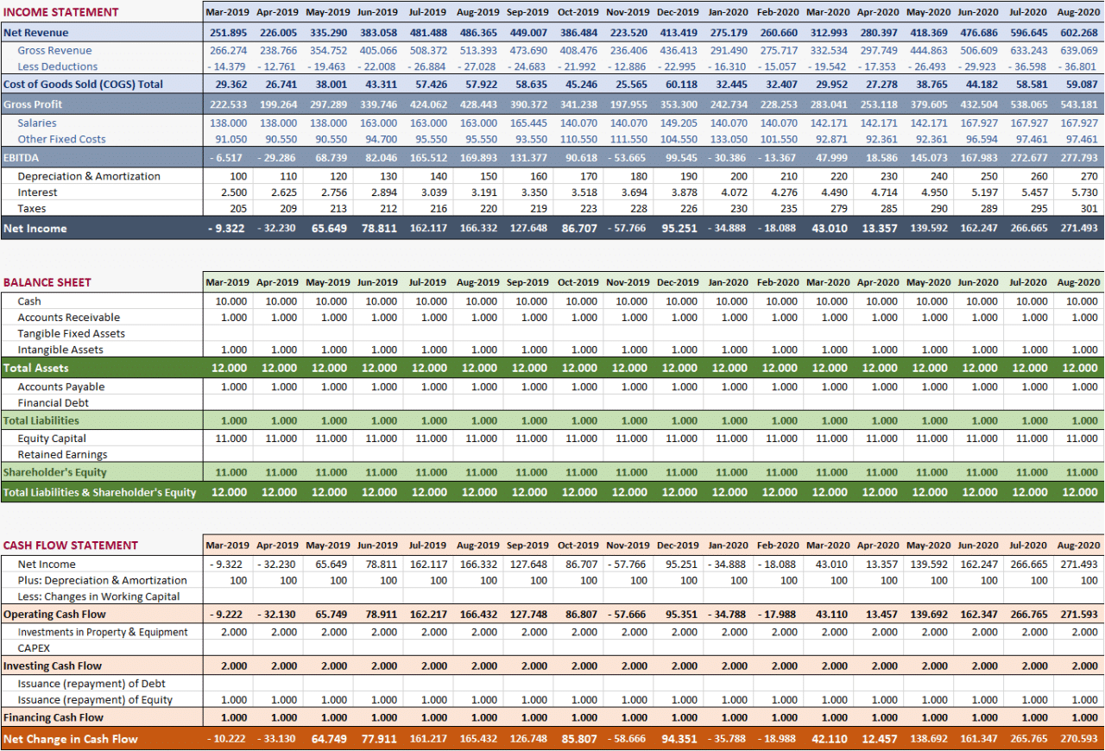Viewport: 1105px width, 751px height.
Task: Select Financing Cash Flow value 1.000 for Jun-2020
Action: point(985,717)
